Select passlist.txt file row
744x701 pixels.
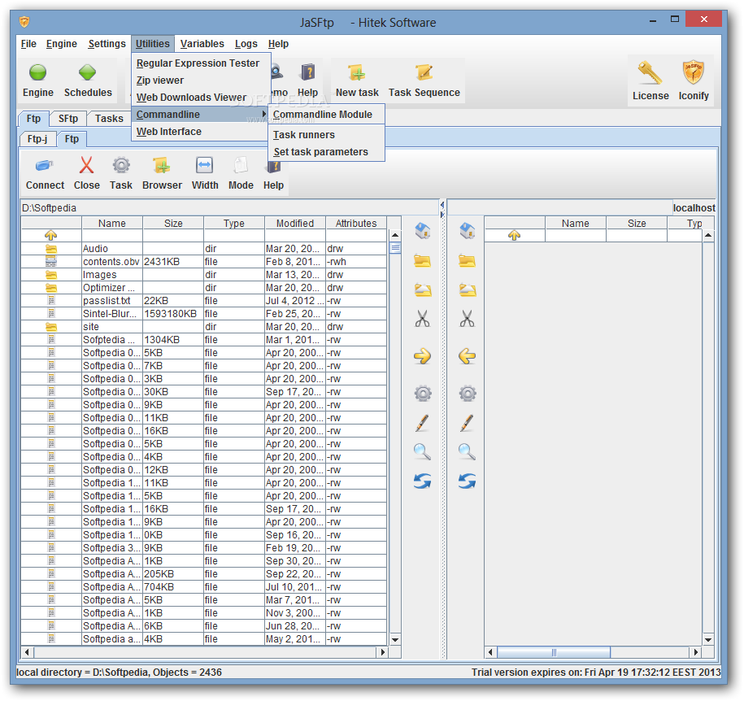(204, 300)
